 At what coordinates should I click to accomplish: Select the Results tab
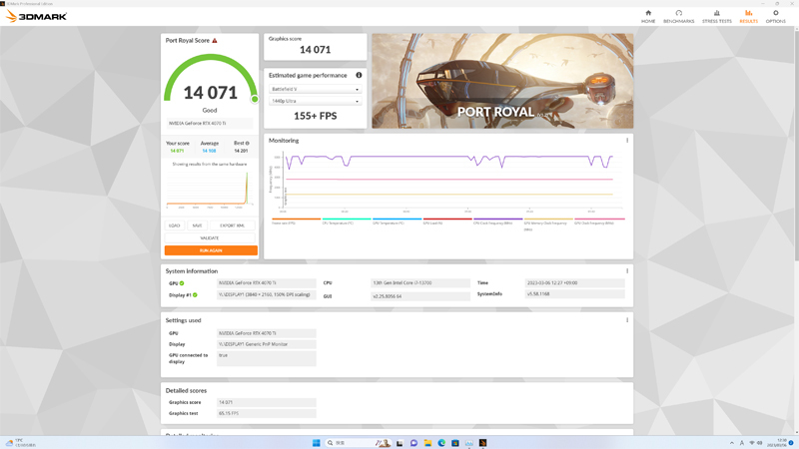[748, 16]
